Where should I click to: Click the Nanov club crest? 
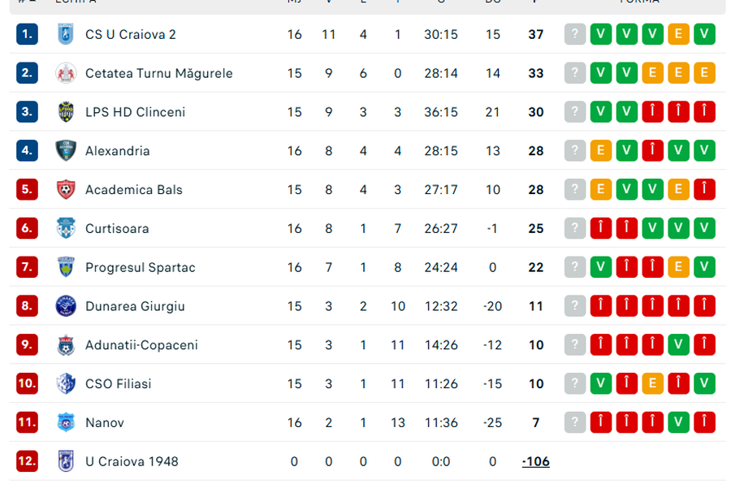66,422
